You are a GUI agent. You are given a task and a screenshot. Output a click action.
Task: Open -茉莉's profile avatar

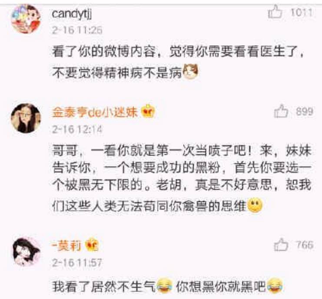tap(26, 251)
